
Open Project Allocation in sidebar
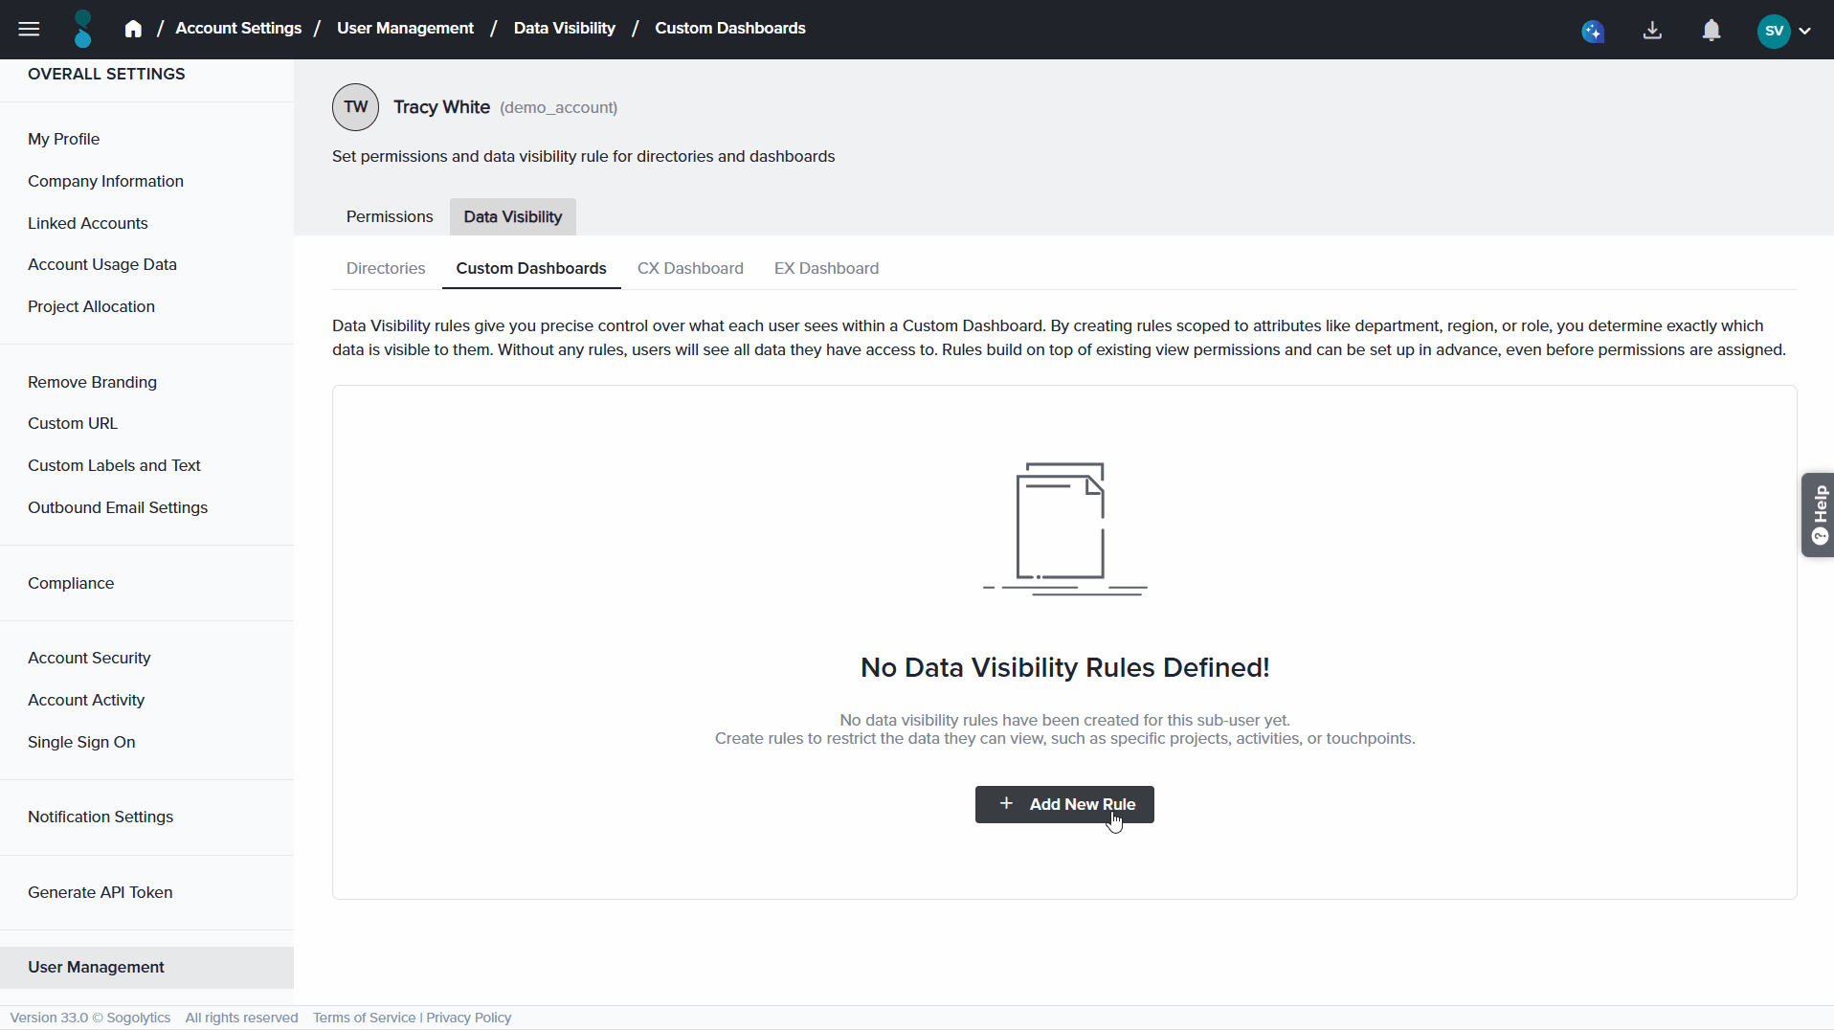click(91, 306)
